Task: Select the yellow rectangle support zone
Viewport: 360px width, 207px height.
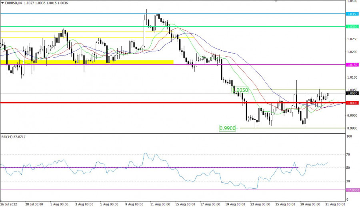Action: 87,62
